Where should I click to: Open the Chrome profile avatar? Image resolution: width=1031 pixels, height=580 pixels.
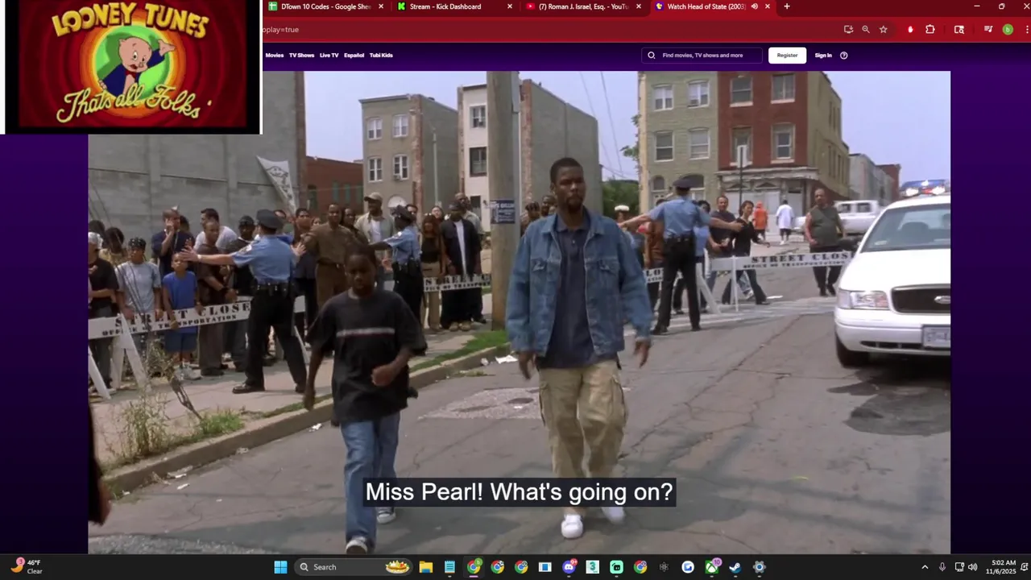(1008, 29)
